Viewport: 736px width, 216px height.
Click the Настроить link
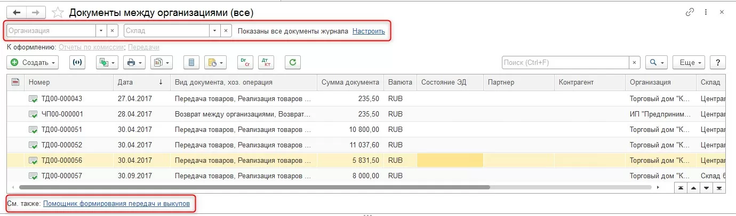[369, 31]
